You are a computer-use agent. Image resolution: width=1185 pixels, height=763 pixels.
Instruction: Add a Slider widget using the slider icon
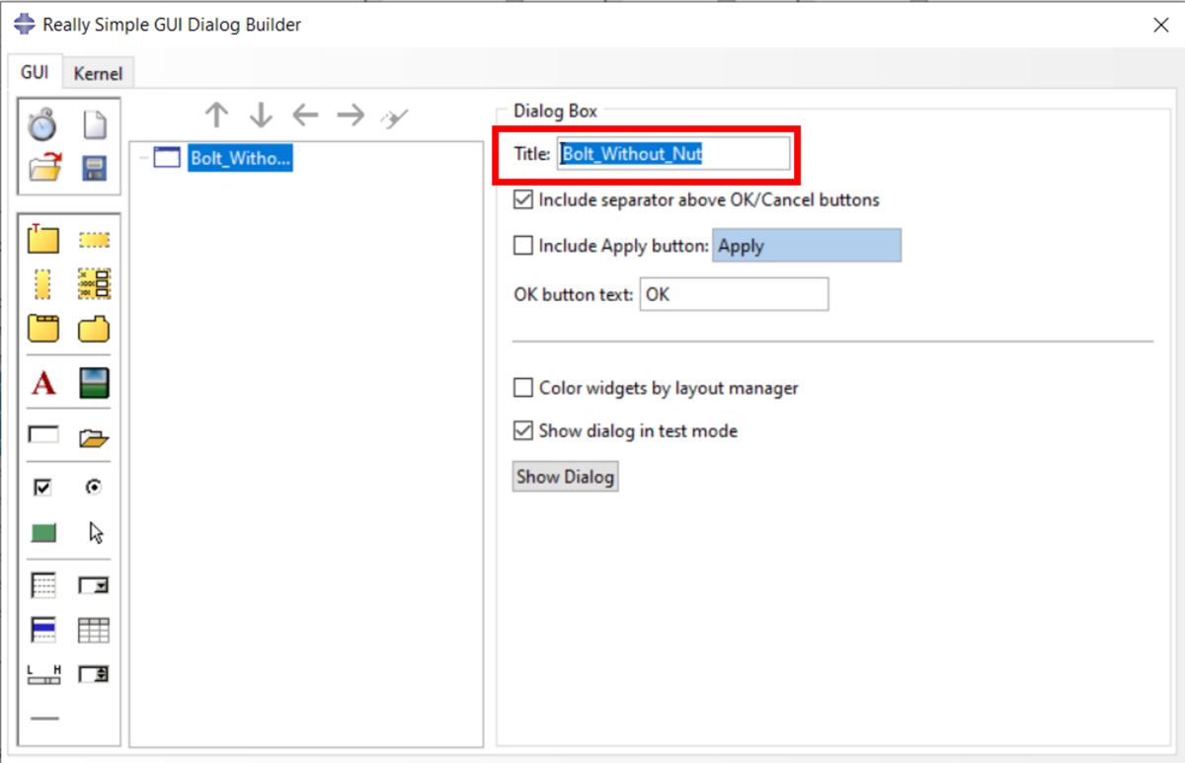[x=43, y=675]
